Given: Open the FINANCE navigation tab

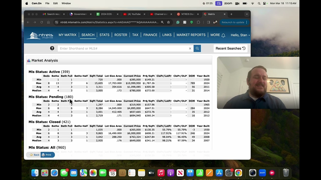Looking at the screenshot, I should coord(150,35).
